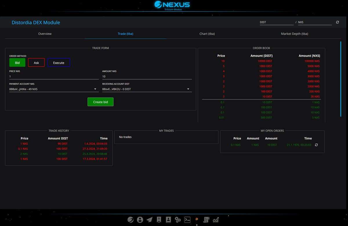Click the NXS market token field
The image size is (348, 226).
(315, 22)
